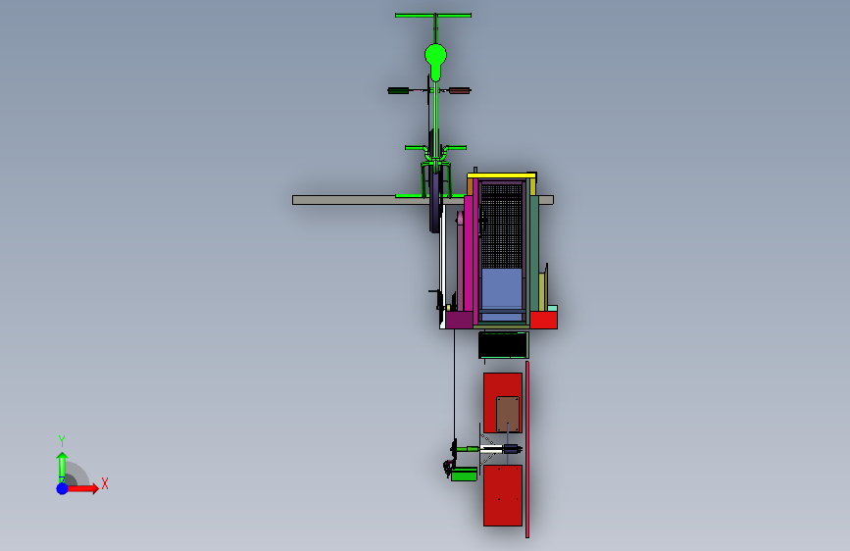Screen dimensions: 850x551
Task: Select the lower large red block
Action: pos(503,495)
